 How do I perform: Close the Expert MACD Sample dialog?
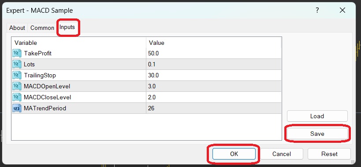[x=342, y=10]
